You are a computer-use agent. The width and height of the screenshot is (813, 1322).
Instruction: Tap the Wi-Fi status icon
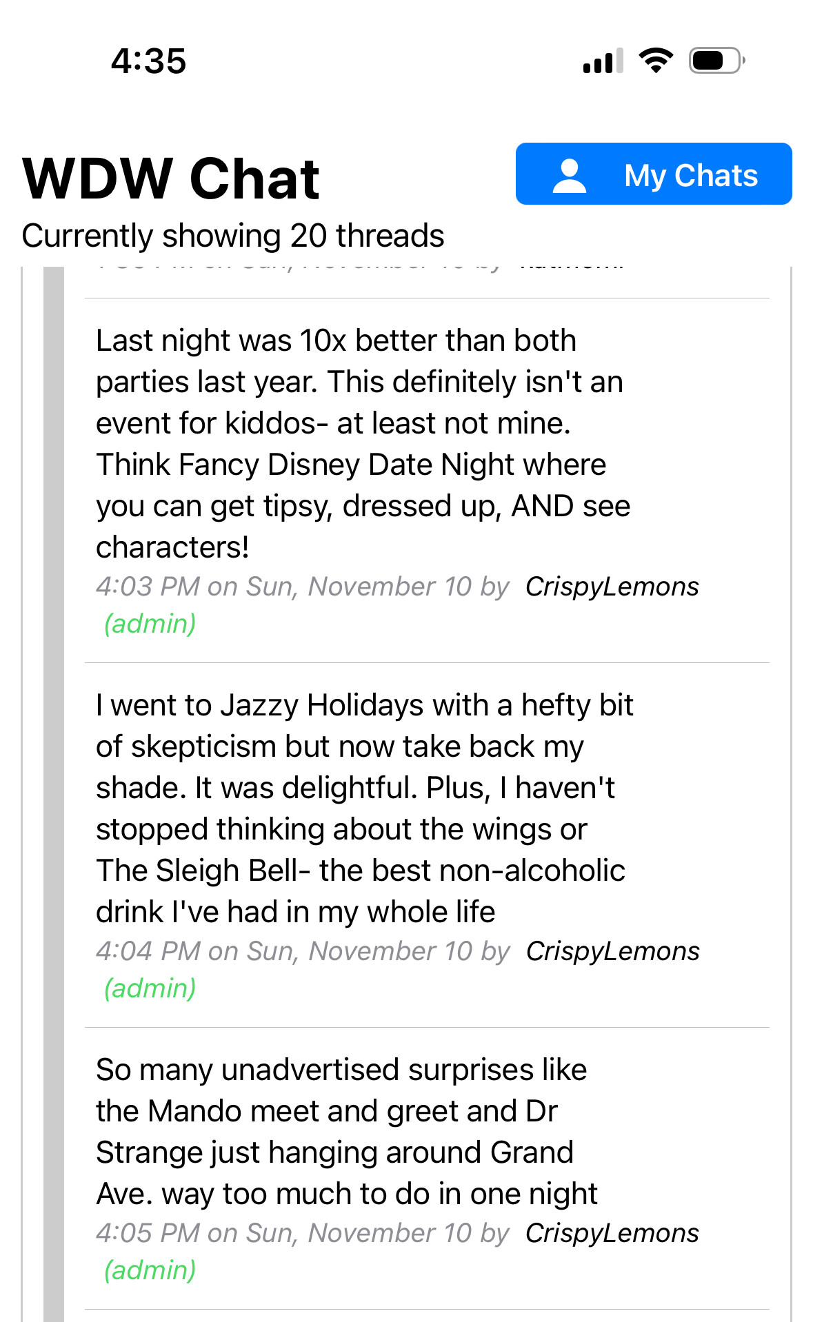(x=656, y=61)
